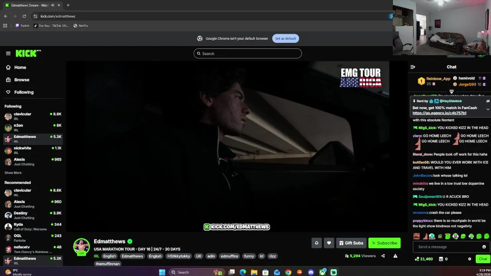Select the themuffinman tag

pos(108,264)
